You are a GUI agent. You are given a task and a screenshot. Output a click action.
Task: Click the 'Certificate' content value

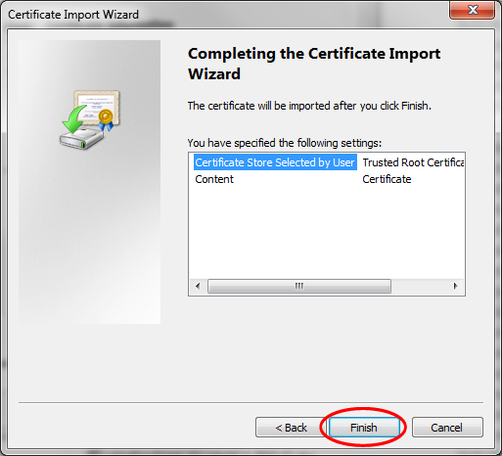pyautogui.click(x=387, y=179)
